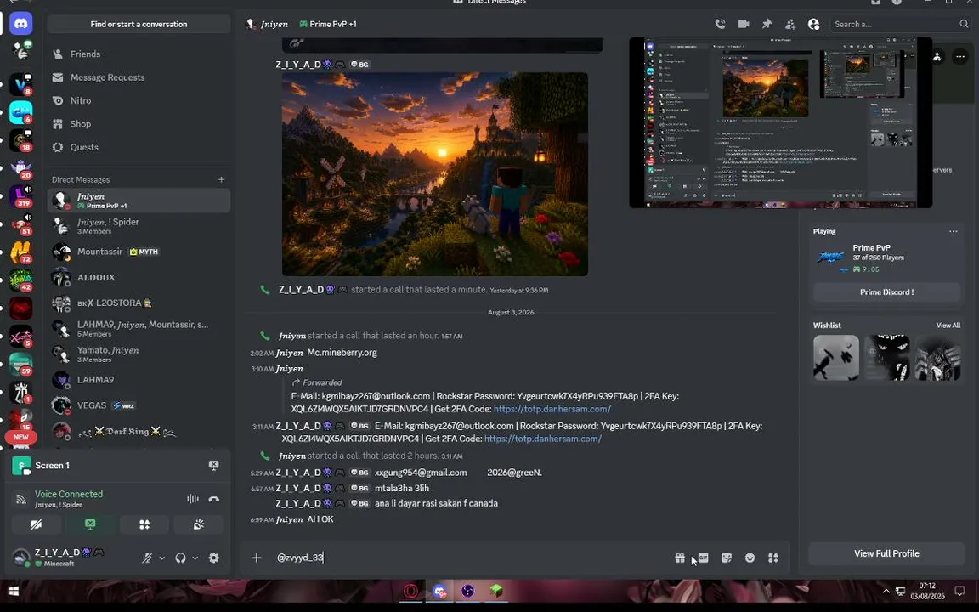
Task: Open the server with 59 badge
Action: pos(21,364)
